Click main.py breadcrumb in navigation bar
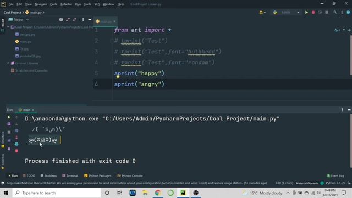Viewport: 352px width, 198px height. [x=34, y=13]
